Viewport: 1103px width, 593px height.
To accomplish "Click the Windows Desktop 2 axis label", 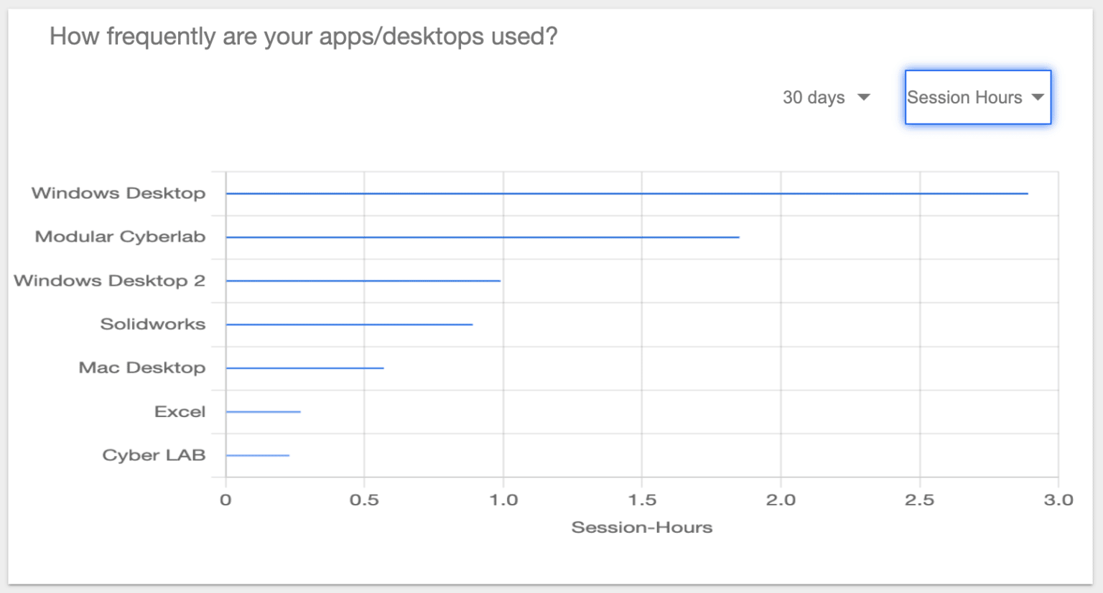I will coord(109,281).
